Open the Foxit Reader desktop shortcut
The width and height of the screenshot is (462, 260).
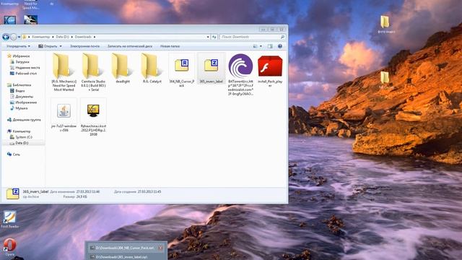point(9,220)
